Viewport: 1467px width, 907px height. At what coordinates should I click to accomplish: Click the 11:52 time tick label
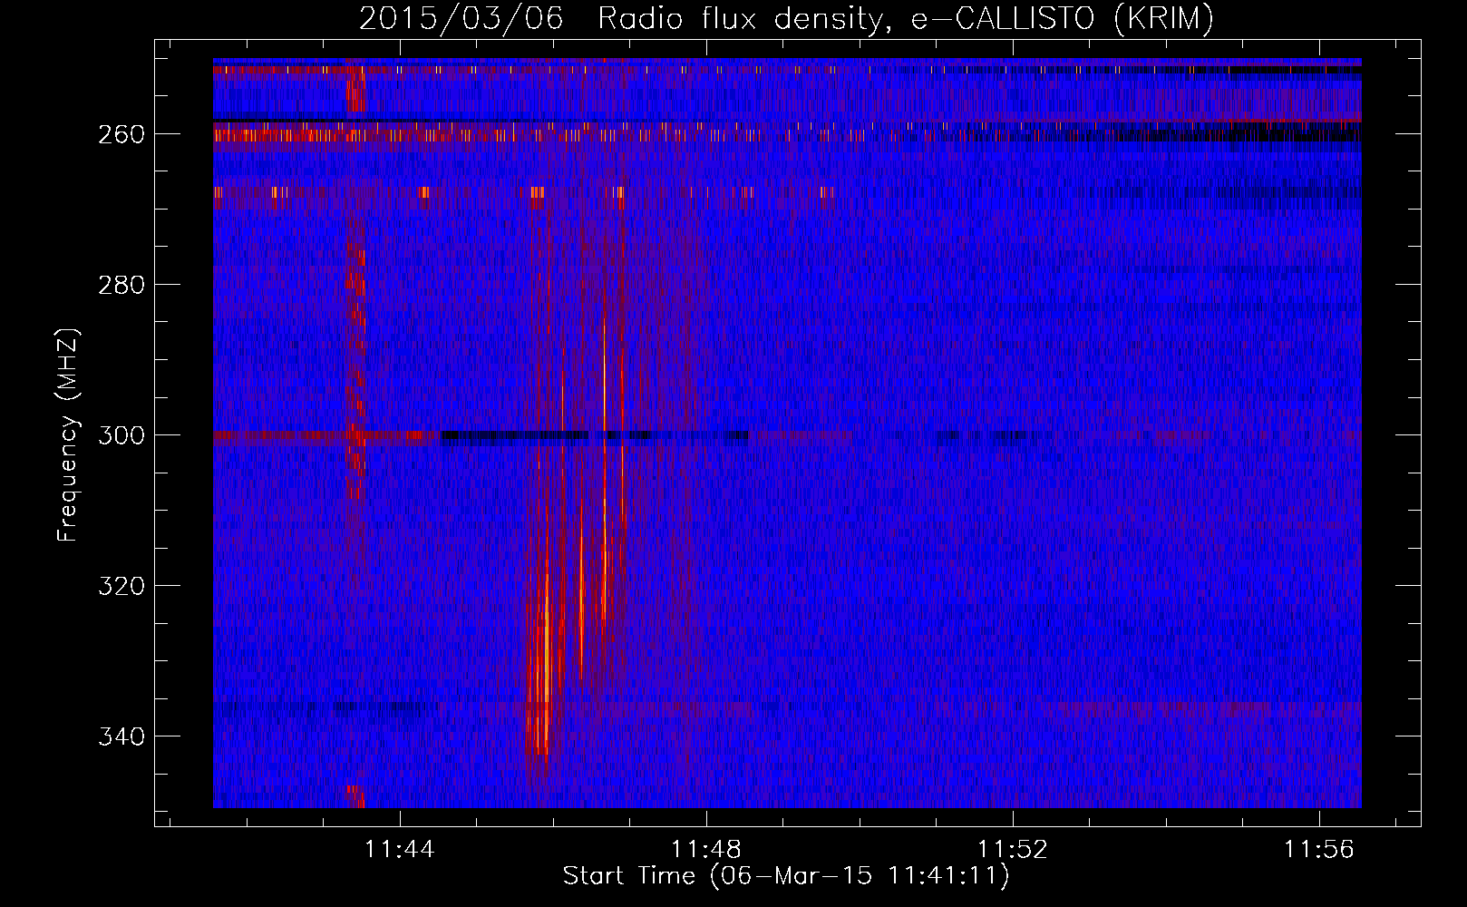[x=1013, y=849]
